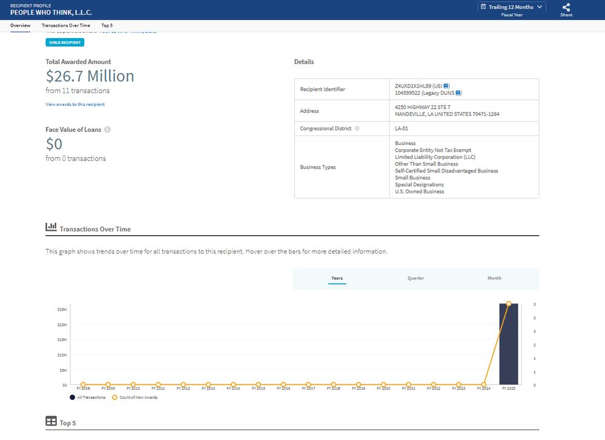Click the Total Awarded Amount heading
This screenshot has height=440, width=605.
(78, 62)
